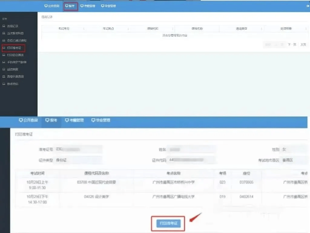Click the cell 04026 设计美学
The width and height of the screenshot is (310, 233).
coord(97,197)
